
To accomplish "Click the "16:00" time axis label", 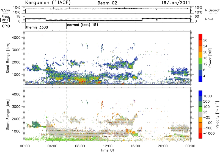I will tap(135, 146).
